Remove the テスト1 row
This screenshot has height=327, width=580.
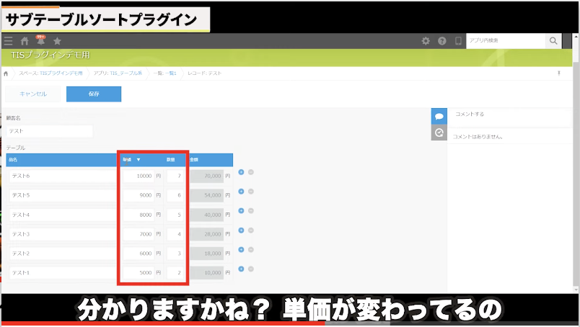pos(251,271)
